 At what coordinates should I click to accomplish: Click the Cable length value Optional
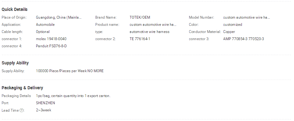click(x=43, y=32)
